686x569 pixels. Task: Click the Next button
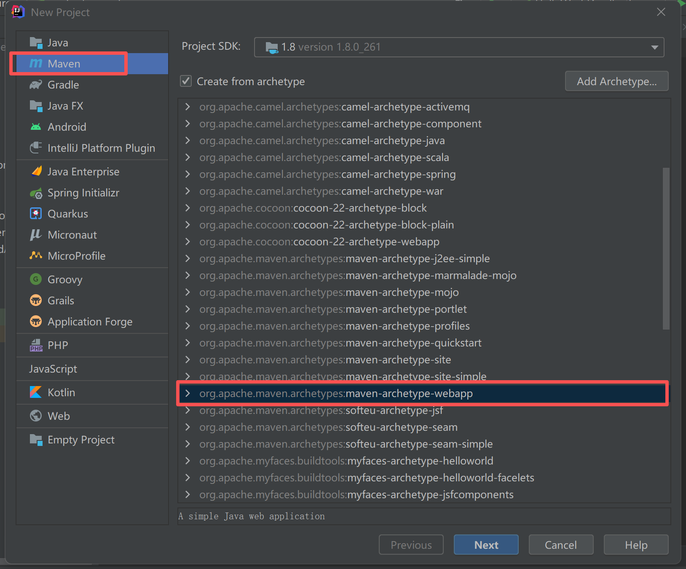tap(486, 545)
